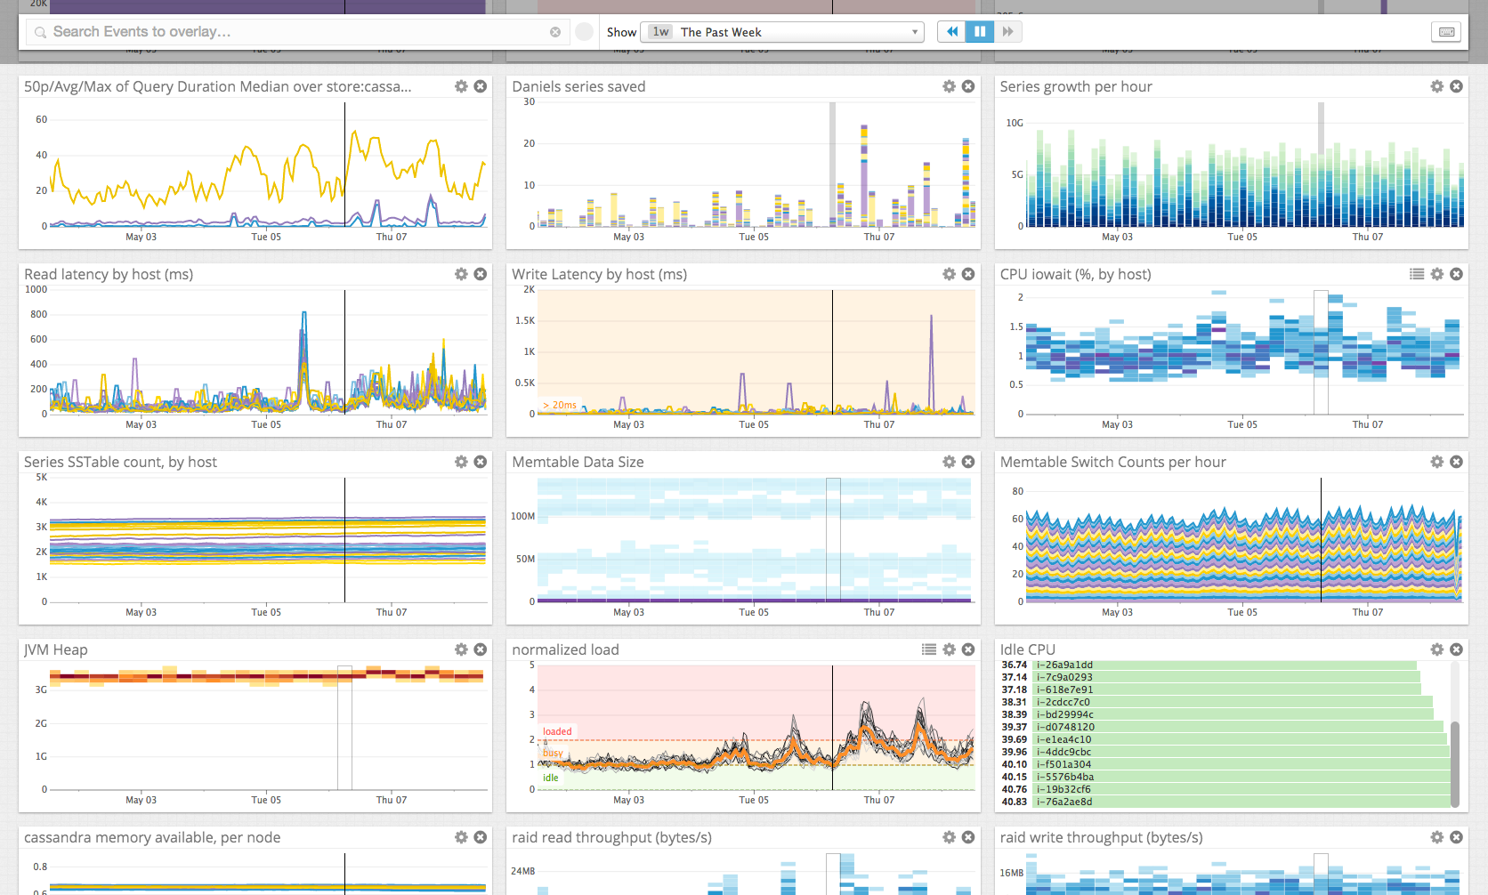Open settings gear for Memtable Data Size

[x=949, y=462]
